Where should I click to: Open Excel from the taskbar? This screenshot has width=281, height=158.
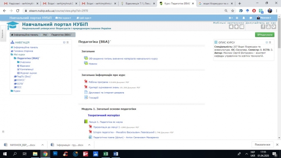click(x=105, y=154)
